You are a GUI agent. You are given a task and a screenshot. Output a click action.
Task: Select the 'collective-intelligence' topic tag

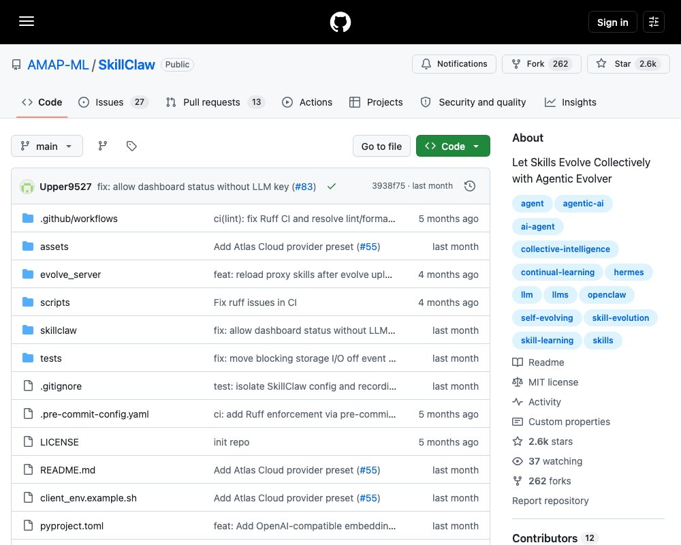click(565, 249)
